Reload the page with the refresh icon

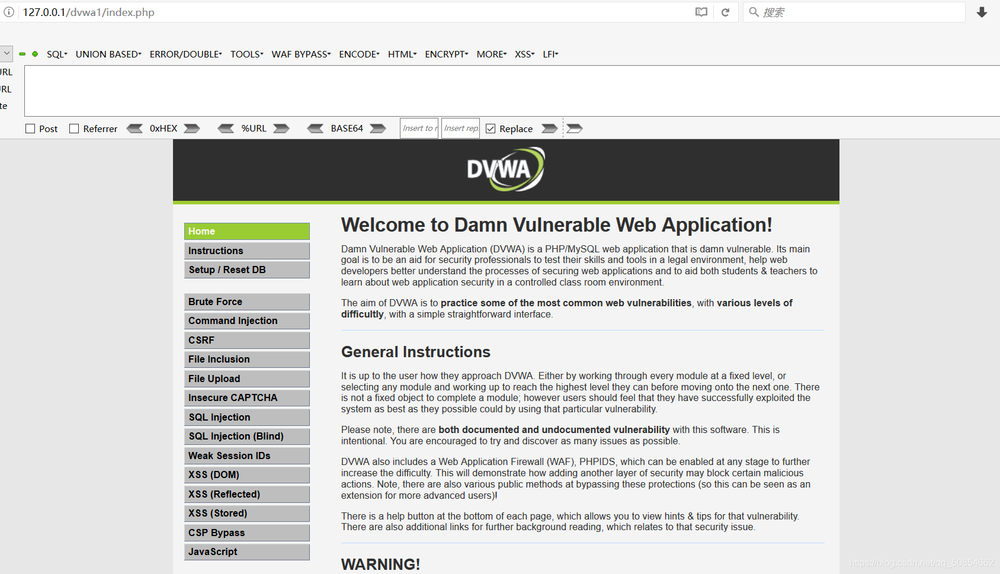tap(725, 12)
